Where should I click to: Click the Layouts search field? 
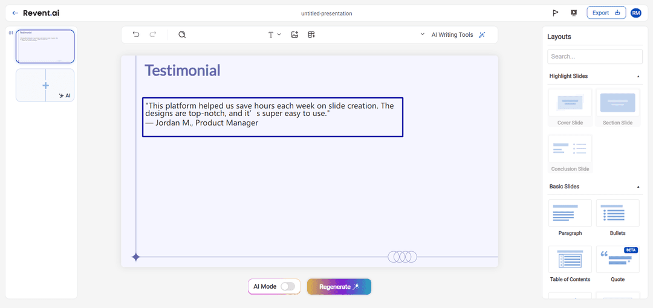point(595,57)
